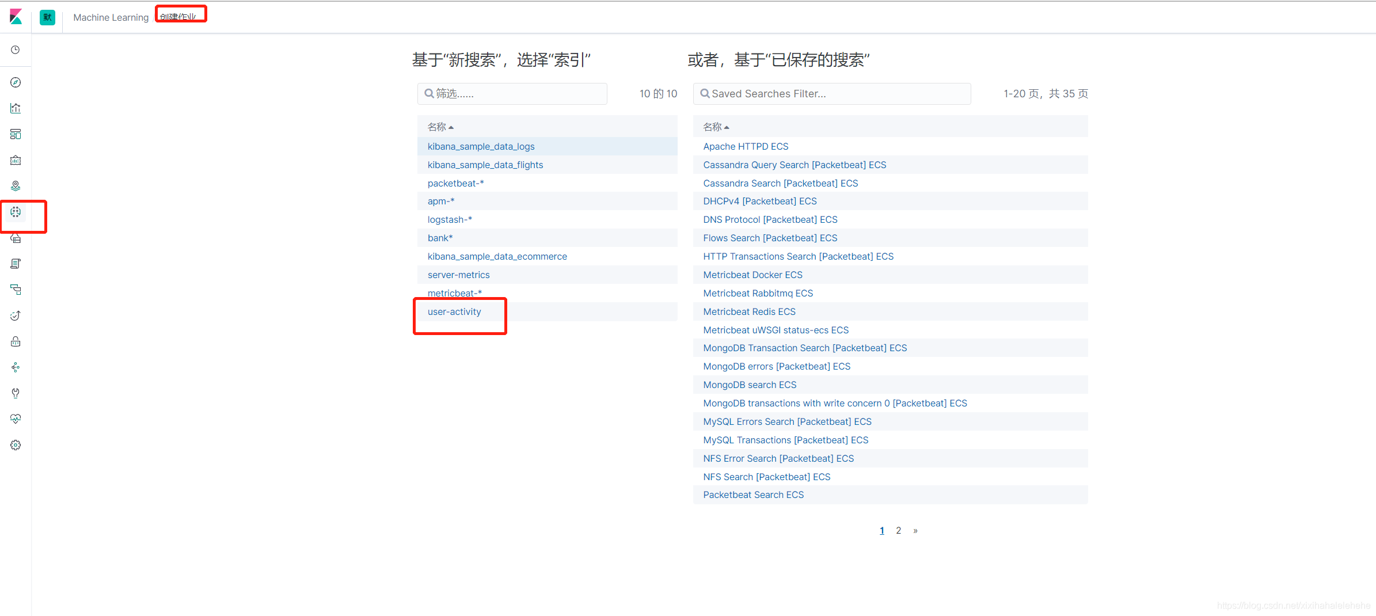
Task: Open Packetbeat Search ECS
Action: click(754, 495)
